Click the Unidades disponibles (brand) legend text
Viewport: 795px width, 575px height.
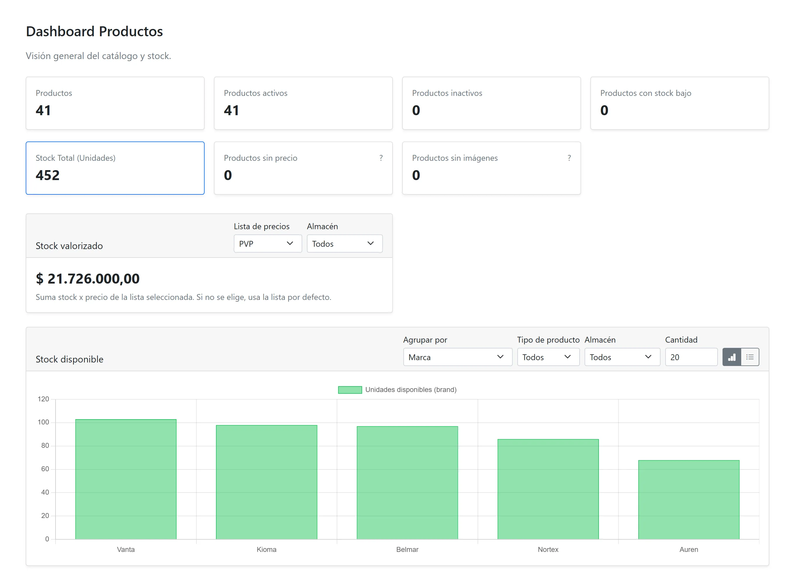(x=411, y=390)
